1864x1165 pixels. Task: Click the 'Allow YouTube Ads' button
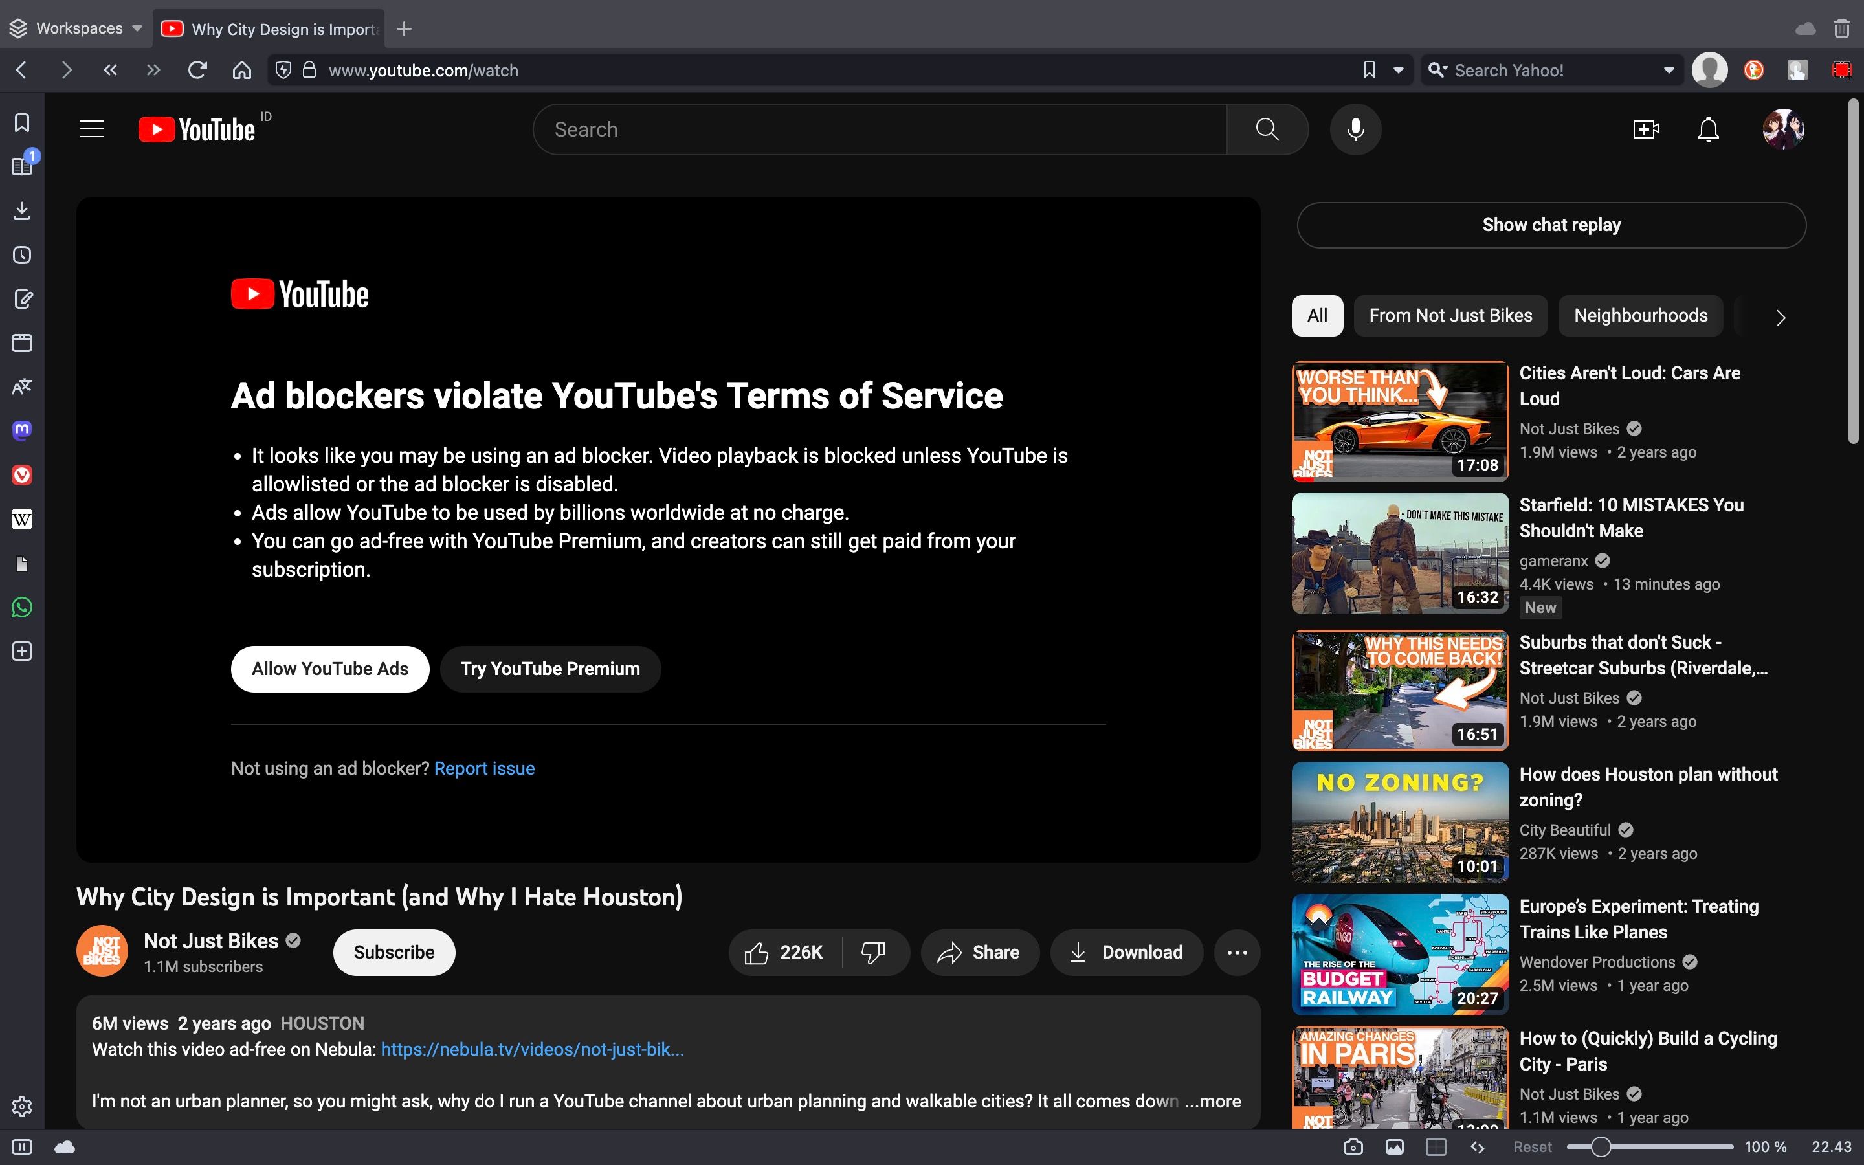point(330,669)
